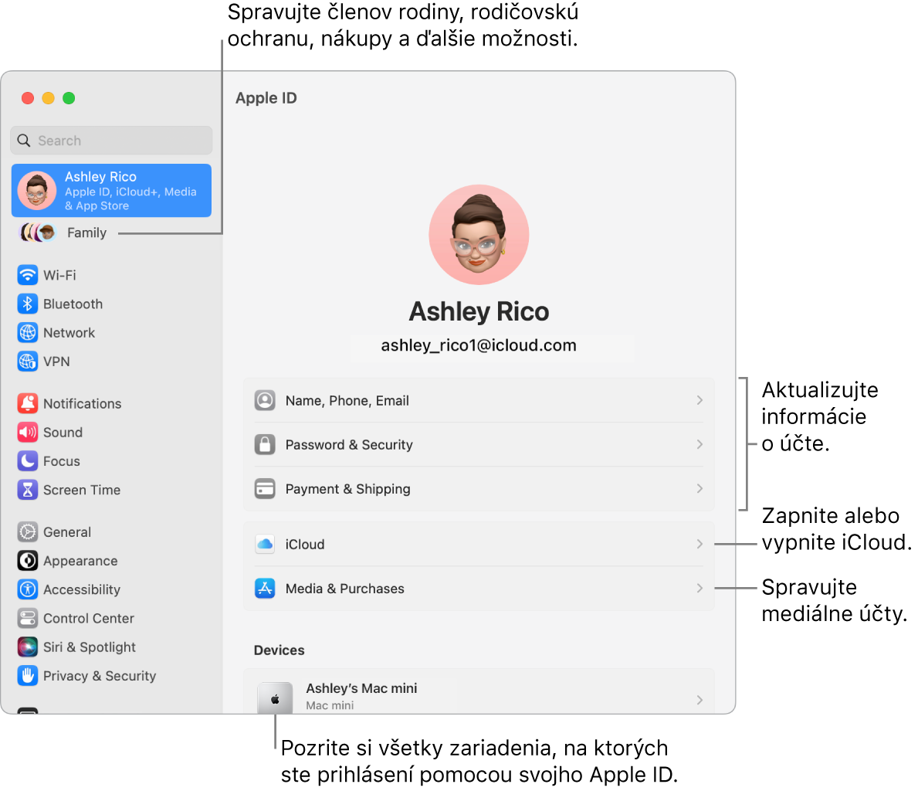The height and width of the screenshot is (791, 918).
Task: Switch to the Family section
Action: [85, 233]
